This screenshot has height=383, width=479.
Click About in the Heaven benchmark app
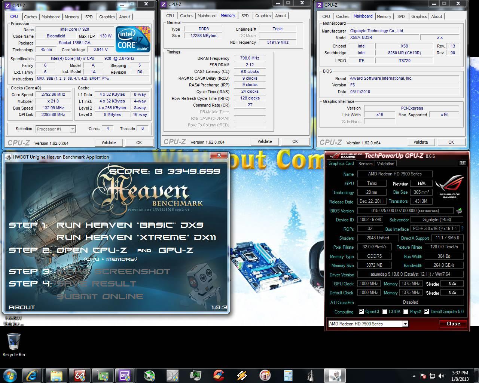(x=22, y=307)
